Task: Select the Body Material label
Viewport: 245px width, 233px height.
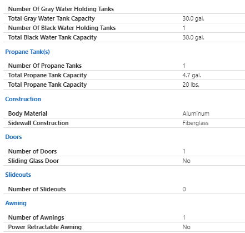Action: [x=28, y=113]
